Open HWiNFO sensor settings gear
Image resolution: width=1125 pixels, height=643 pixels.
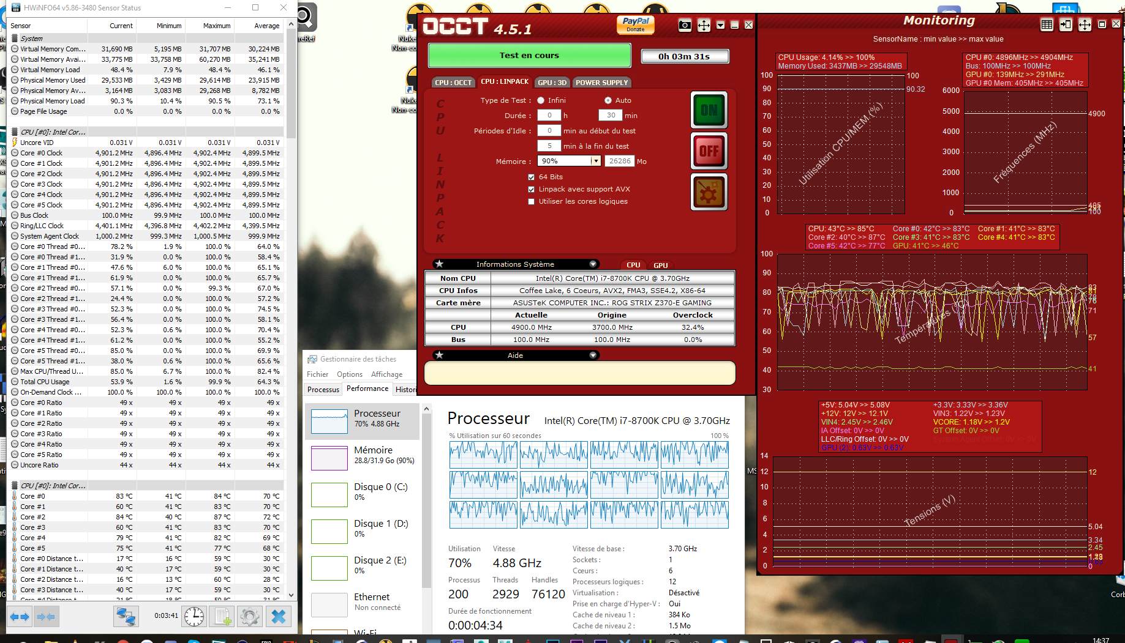(249, 616)
